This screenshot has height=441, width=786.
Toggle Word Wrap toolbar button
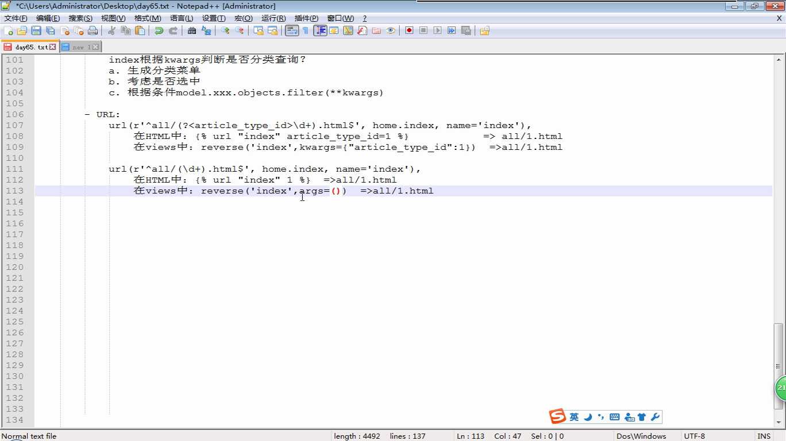pos(292,30)
